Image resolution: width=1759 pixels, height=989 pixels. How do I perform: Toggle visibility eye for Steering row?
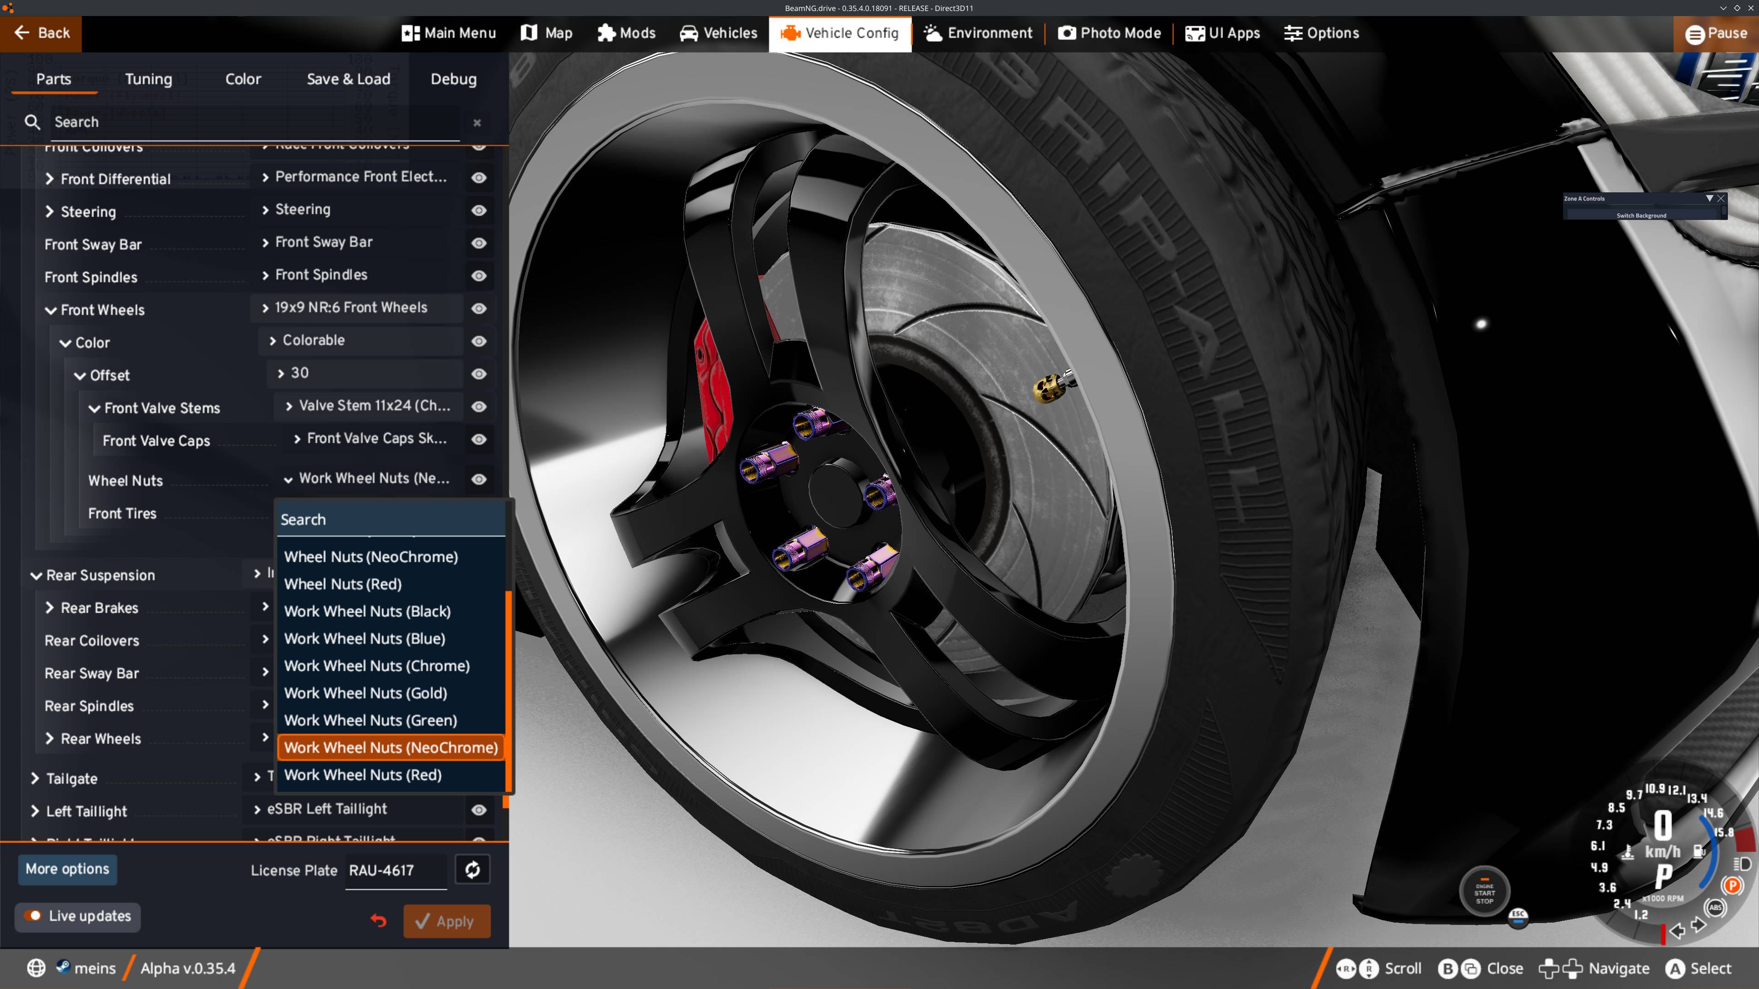(x=479, y=210)
